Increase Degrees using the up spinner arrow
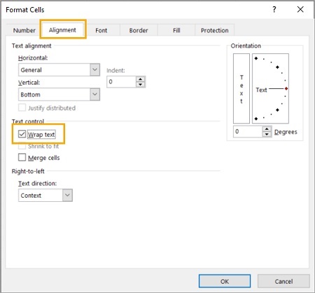Viewport: 315px width, 293px height. tap(267, 129)
